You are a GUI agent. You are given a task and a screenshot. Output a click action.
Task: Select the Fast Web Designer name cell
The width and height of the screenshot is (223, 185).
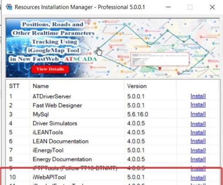coord(57,106)
